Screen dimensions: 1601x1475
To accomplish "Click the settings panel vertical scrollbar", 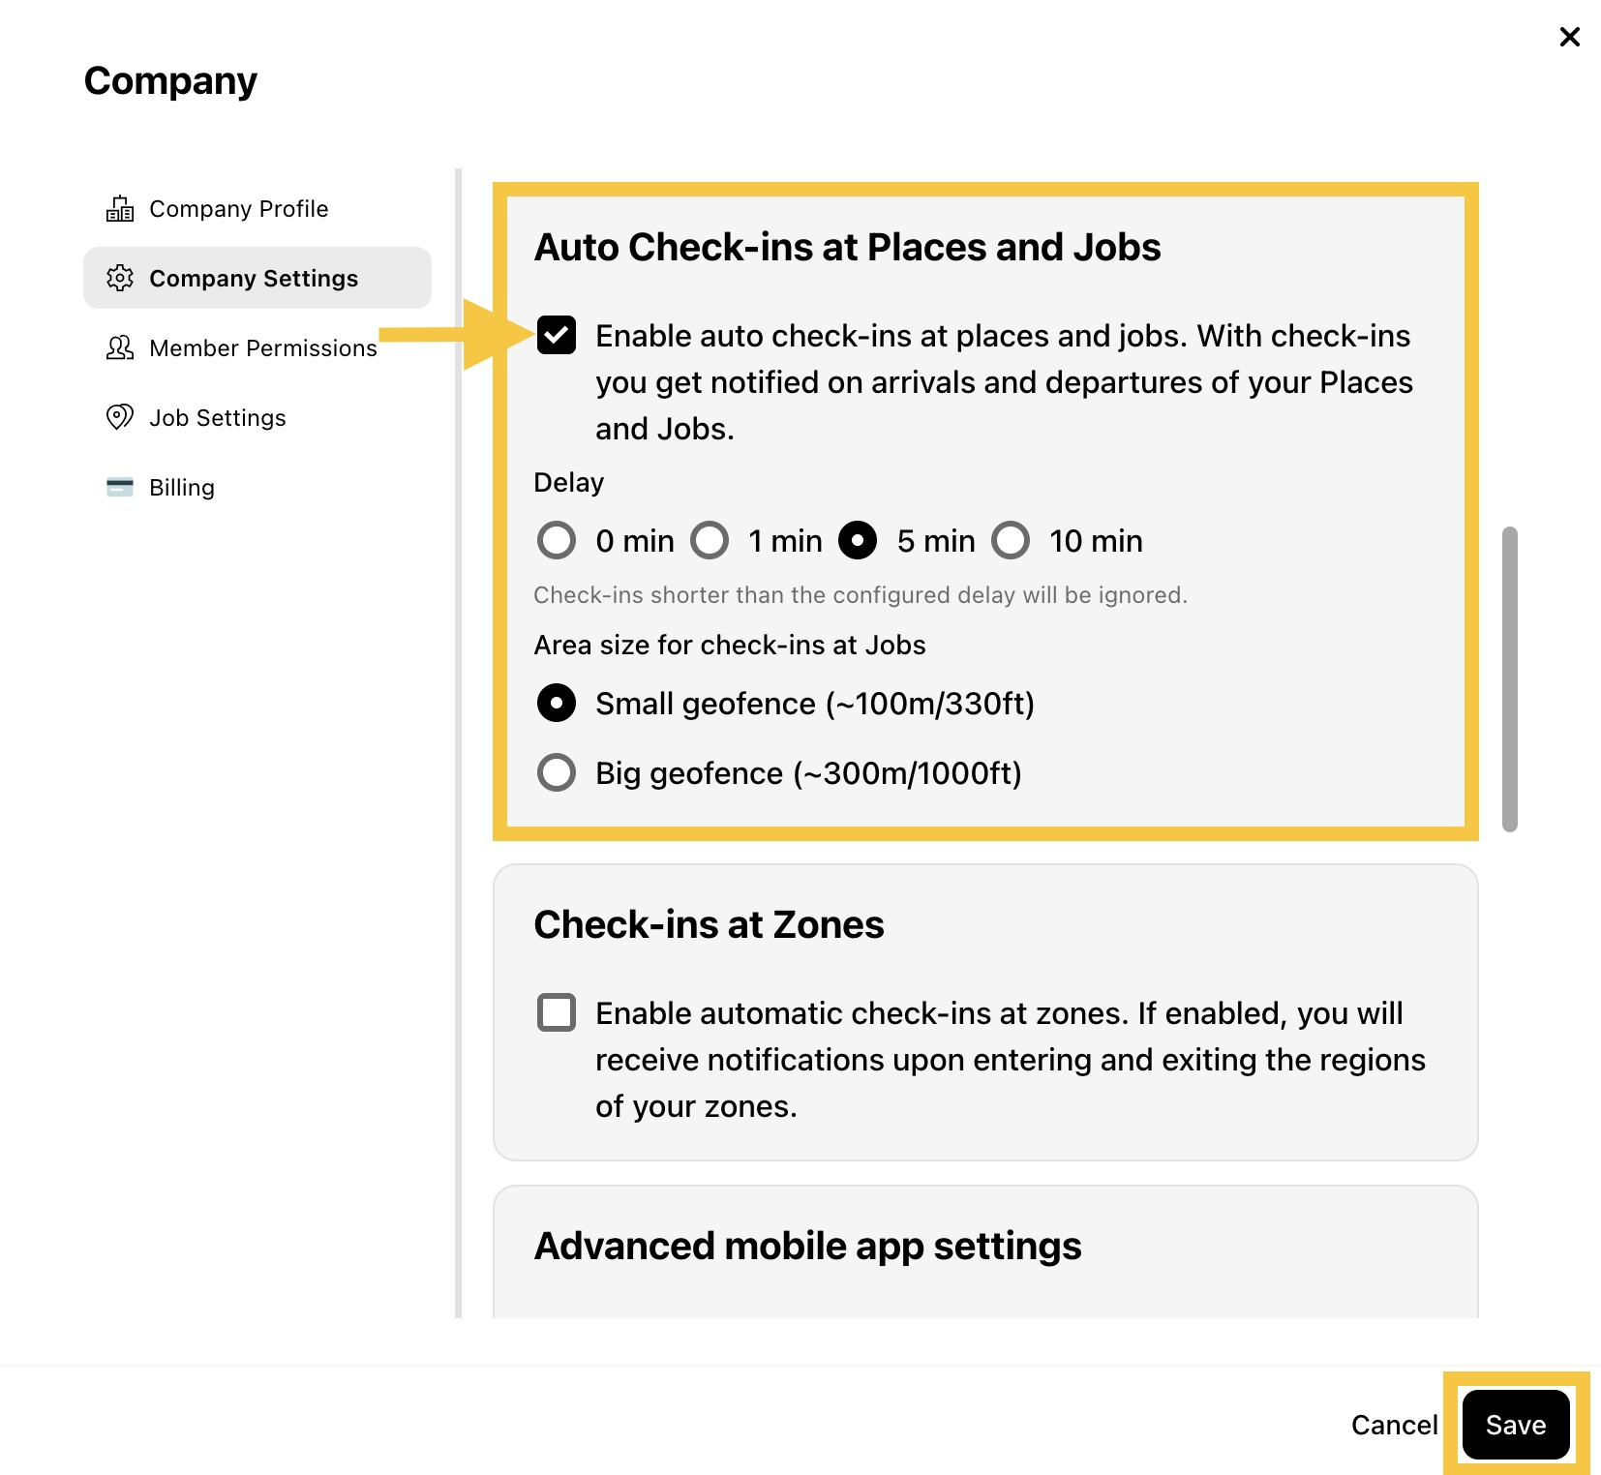I will (x=1510, y=678).
